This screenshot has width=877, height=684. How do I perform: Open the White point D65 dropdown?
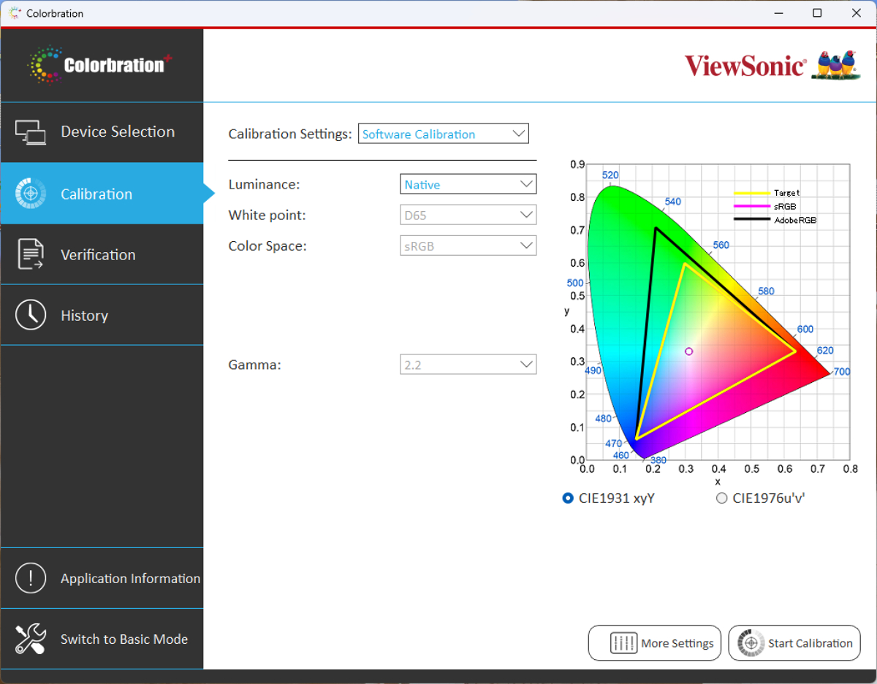coord(468,215)
